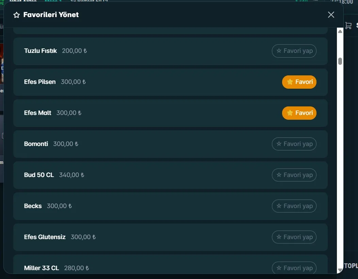
Task: Click the outline star on Becks row
Action: click(279, 206)
